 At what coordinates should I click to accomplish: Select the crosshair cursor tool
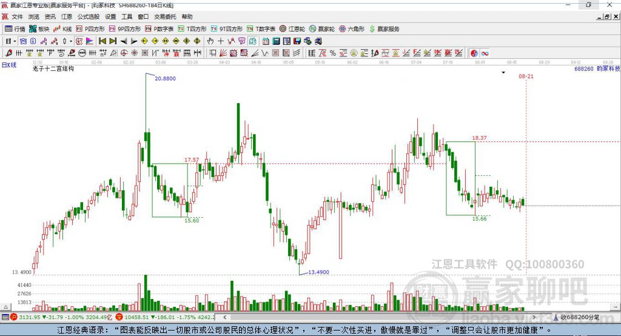click(221, 41)
